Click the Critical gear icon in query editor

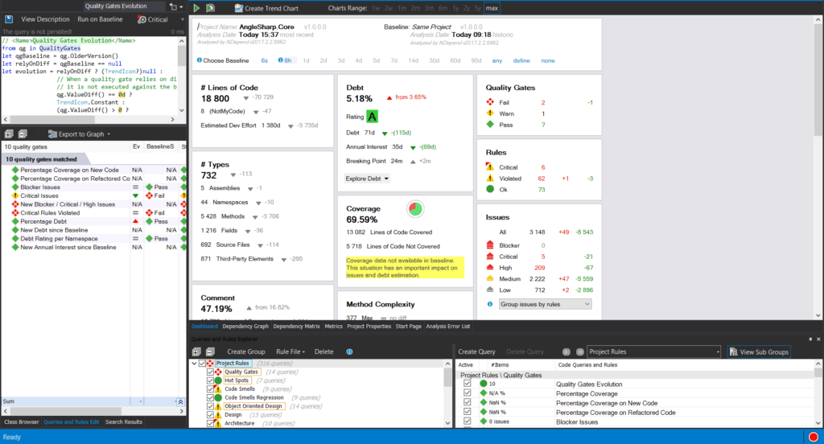(x=142, y=19)
